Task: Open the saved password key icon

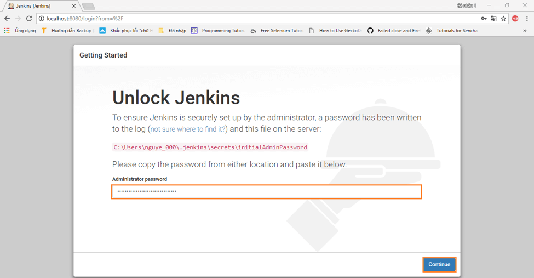Action: click(x=484, y=19)
